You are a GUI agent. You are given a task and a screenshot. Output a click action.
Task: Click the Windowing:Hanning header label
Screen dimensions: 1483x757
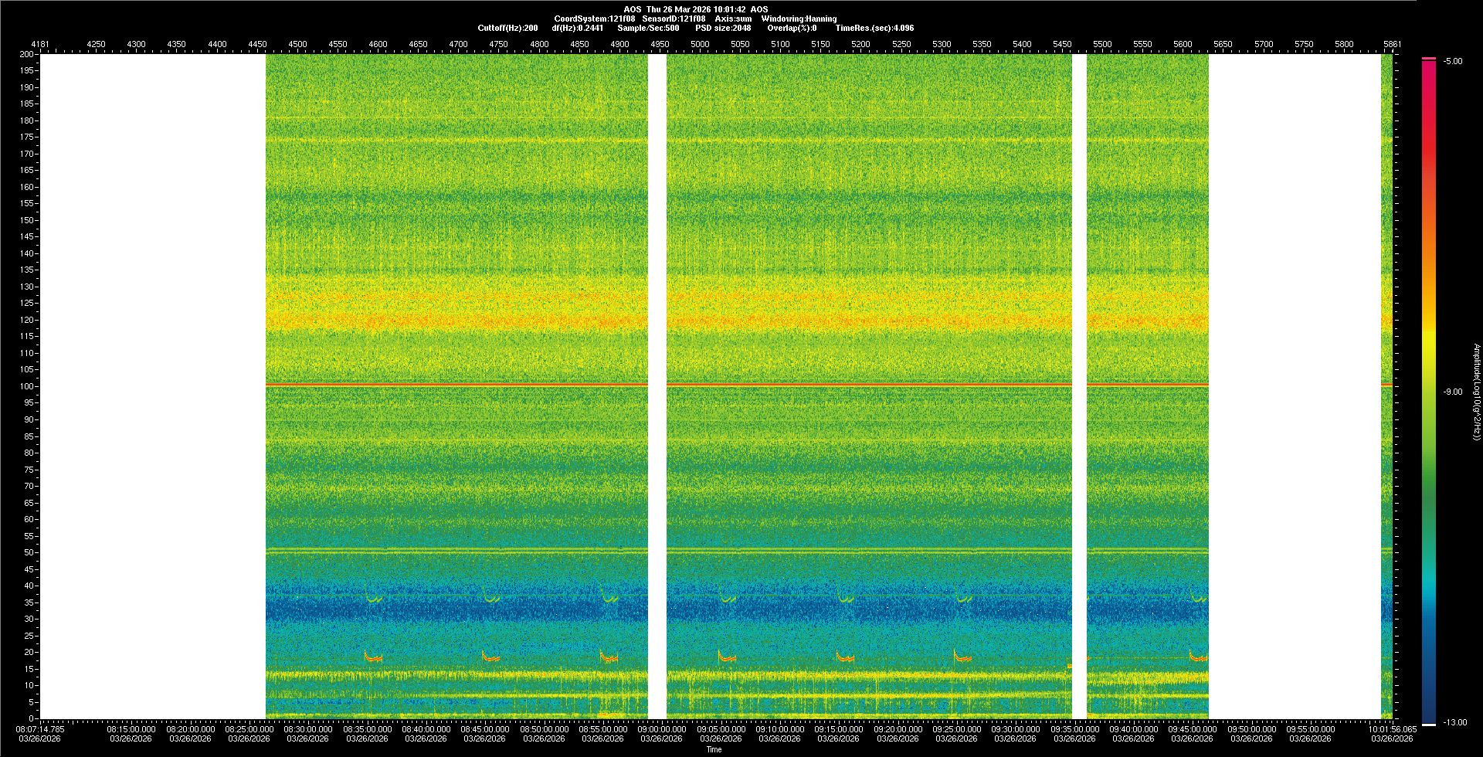[x=799, y=19]
